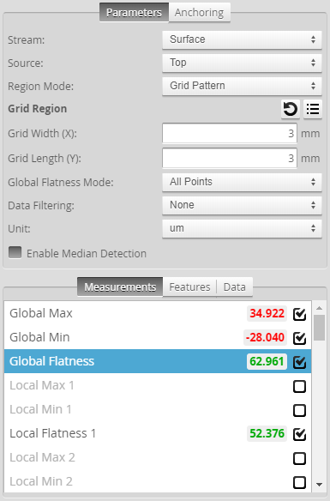Enable the Local Min 1 checkbox
The width and height of the screenshot is (330, 501).
(x=299, y=410)
